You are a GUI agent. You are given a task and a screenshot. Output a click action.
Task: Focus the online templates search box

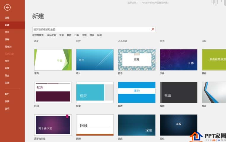click(94, 29)
